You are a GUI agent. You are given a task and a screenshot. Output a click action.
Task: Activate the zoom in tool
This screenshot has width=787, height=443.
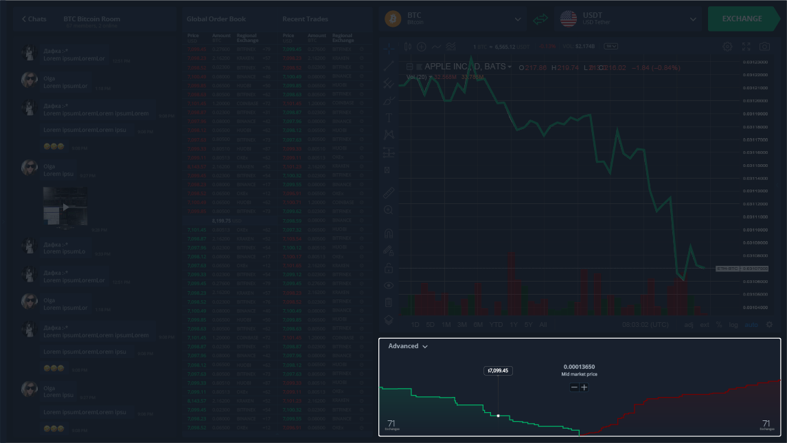coord(389,210)
